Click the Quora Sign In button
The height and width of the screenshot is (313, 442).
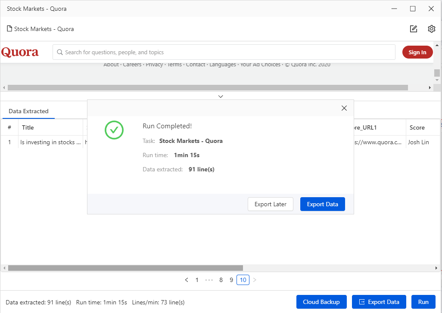tap(417, 52)
